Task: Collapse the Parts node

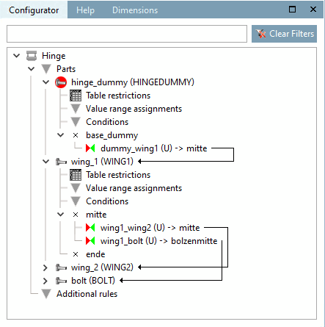Action: tap(32, 69)
